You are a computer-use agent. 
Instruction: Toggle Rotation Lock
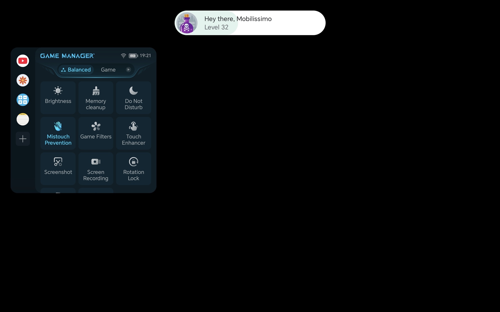(133, 168)
